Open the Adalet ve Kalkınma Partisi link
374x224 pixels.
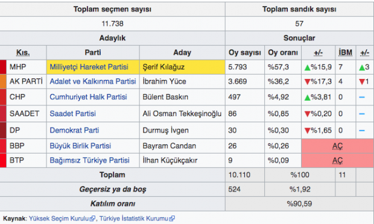click(x=93, y=81)
